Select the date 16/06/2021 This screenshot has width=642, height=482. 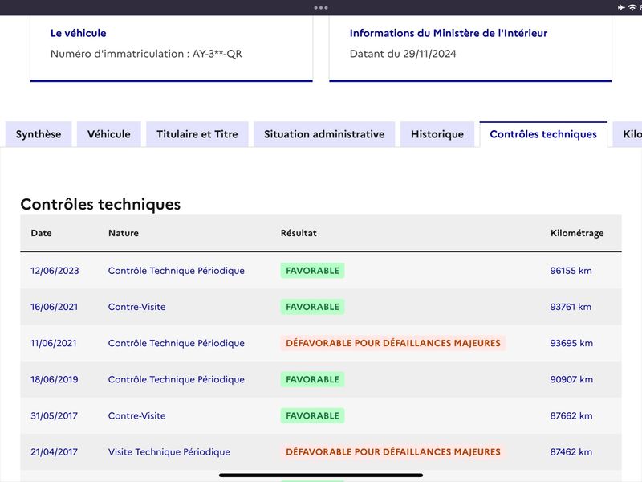click(x=54, y=307)
